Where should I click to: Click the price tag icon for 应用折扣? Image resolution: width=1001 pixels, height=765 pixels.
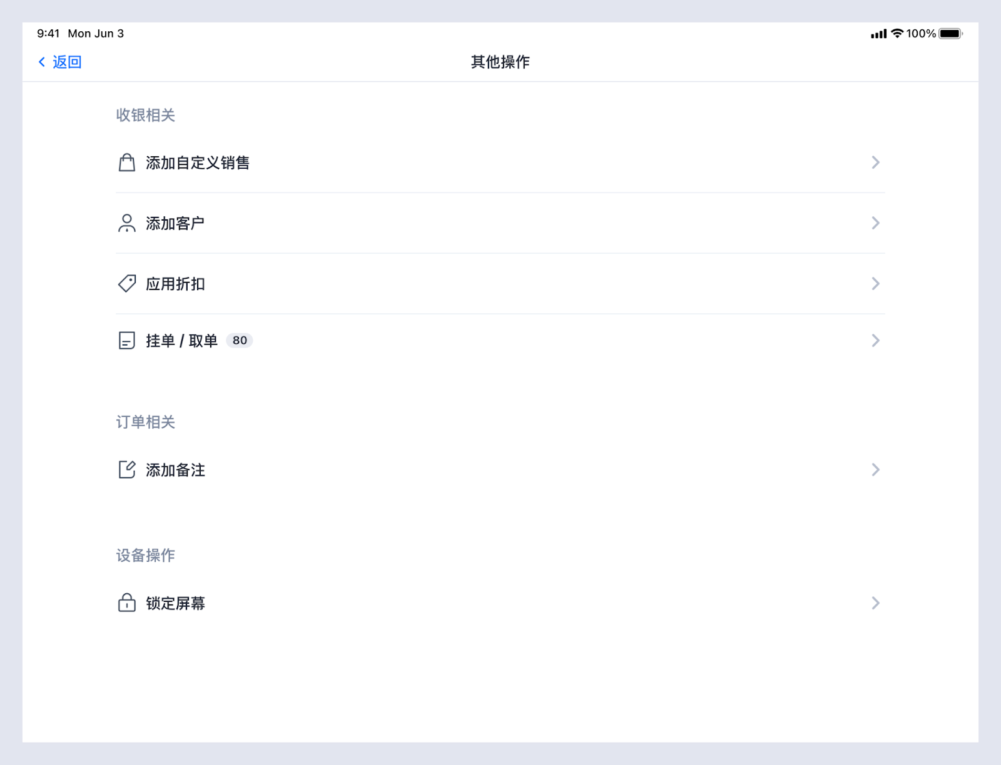point(127,284)
